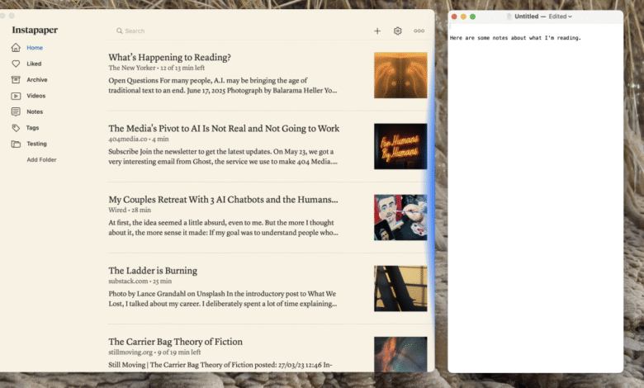Screen dimensions: 644x388
Task: Click the Wired couples retreat illustration thumbnail
Action: click(x=400, y=217)
